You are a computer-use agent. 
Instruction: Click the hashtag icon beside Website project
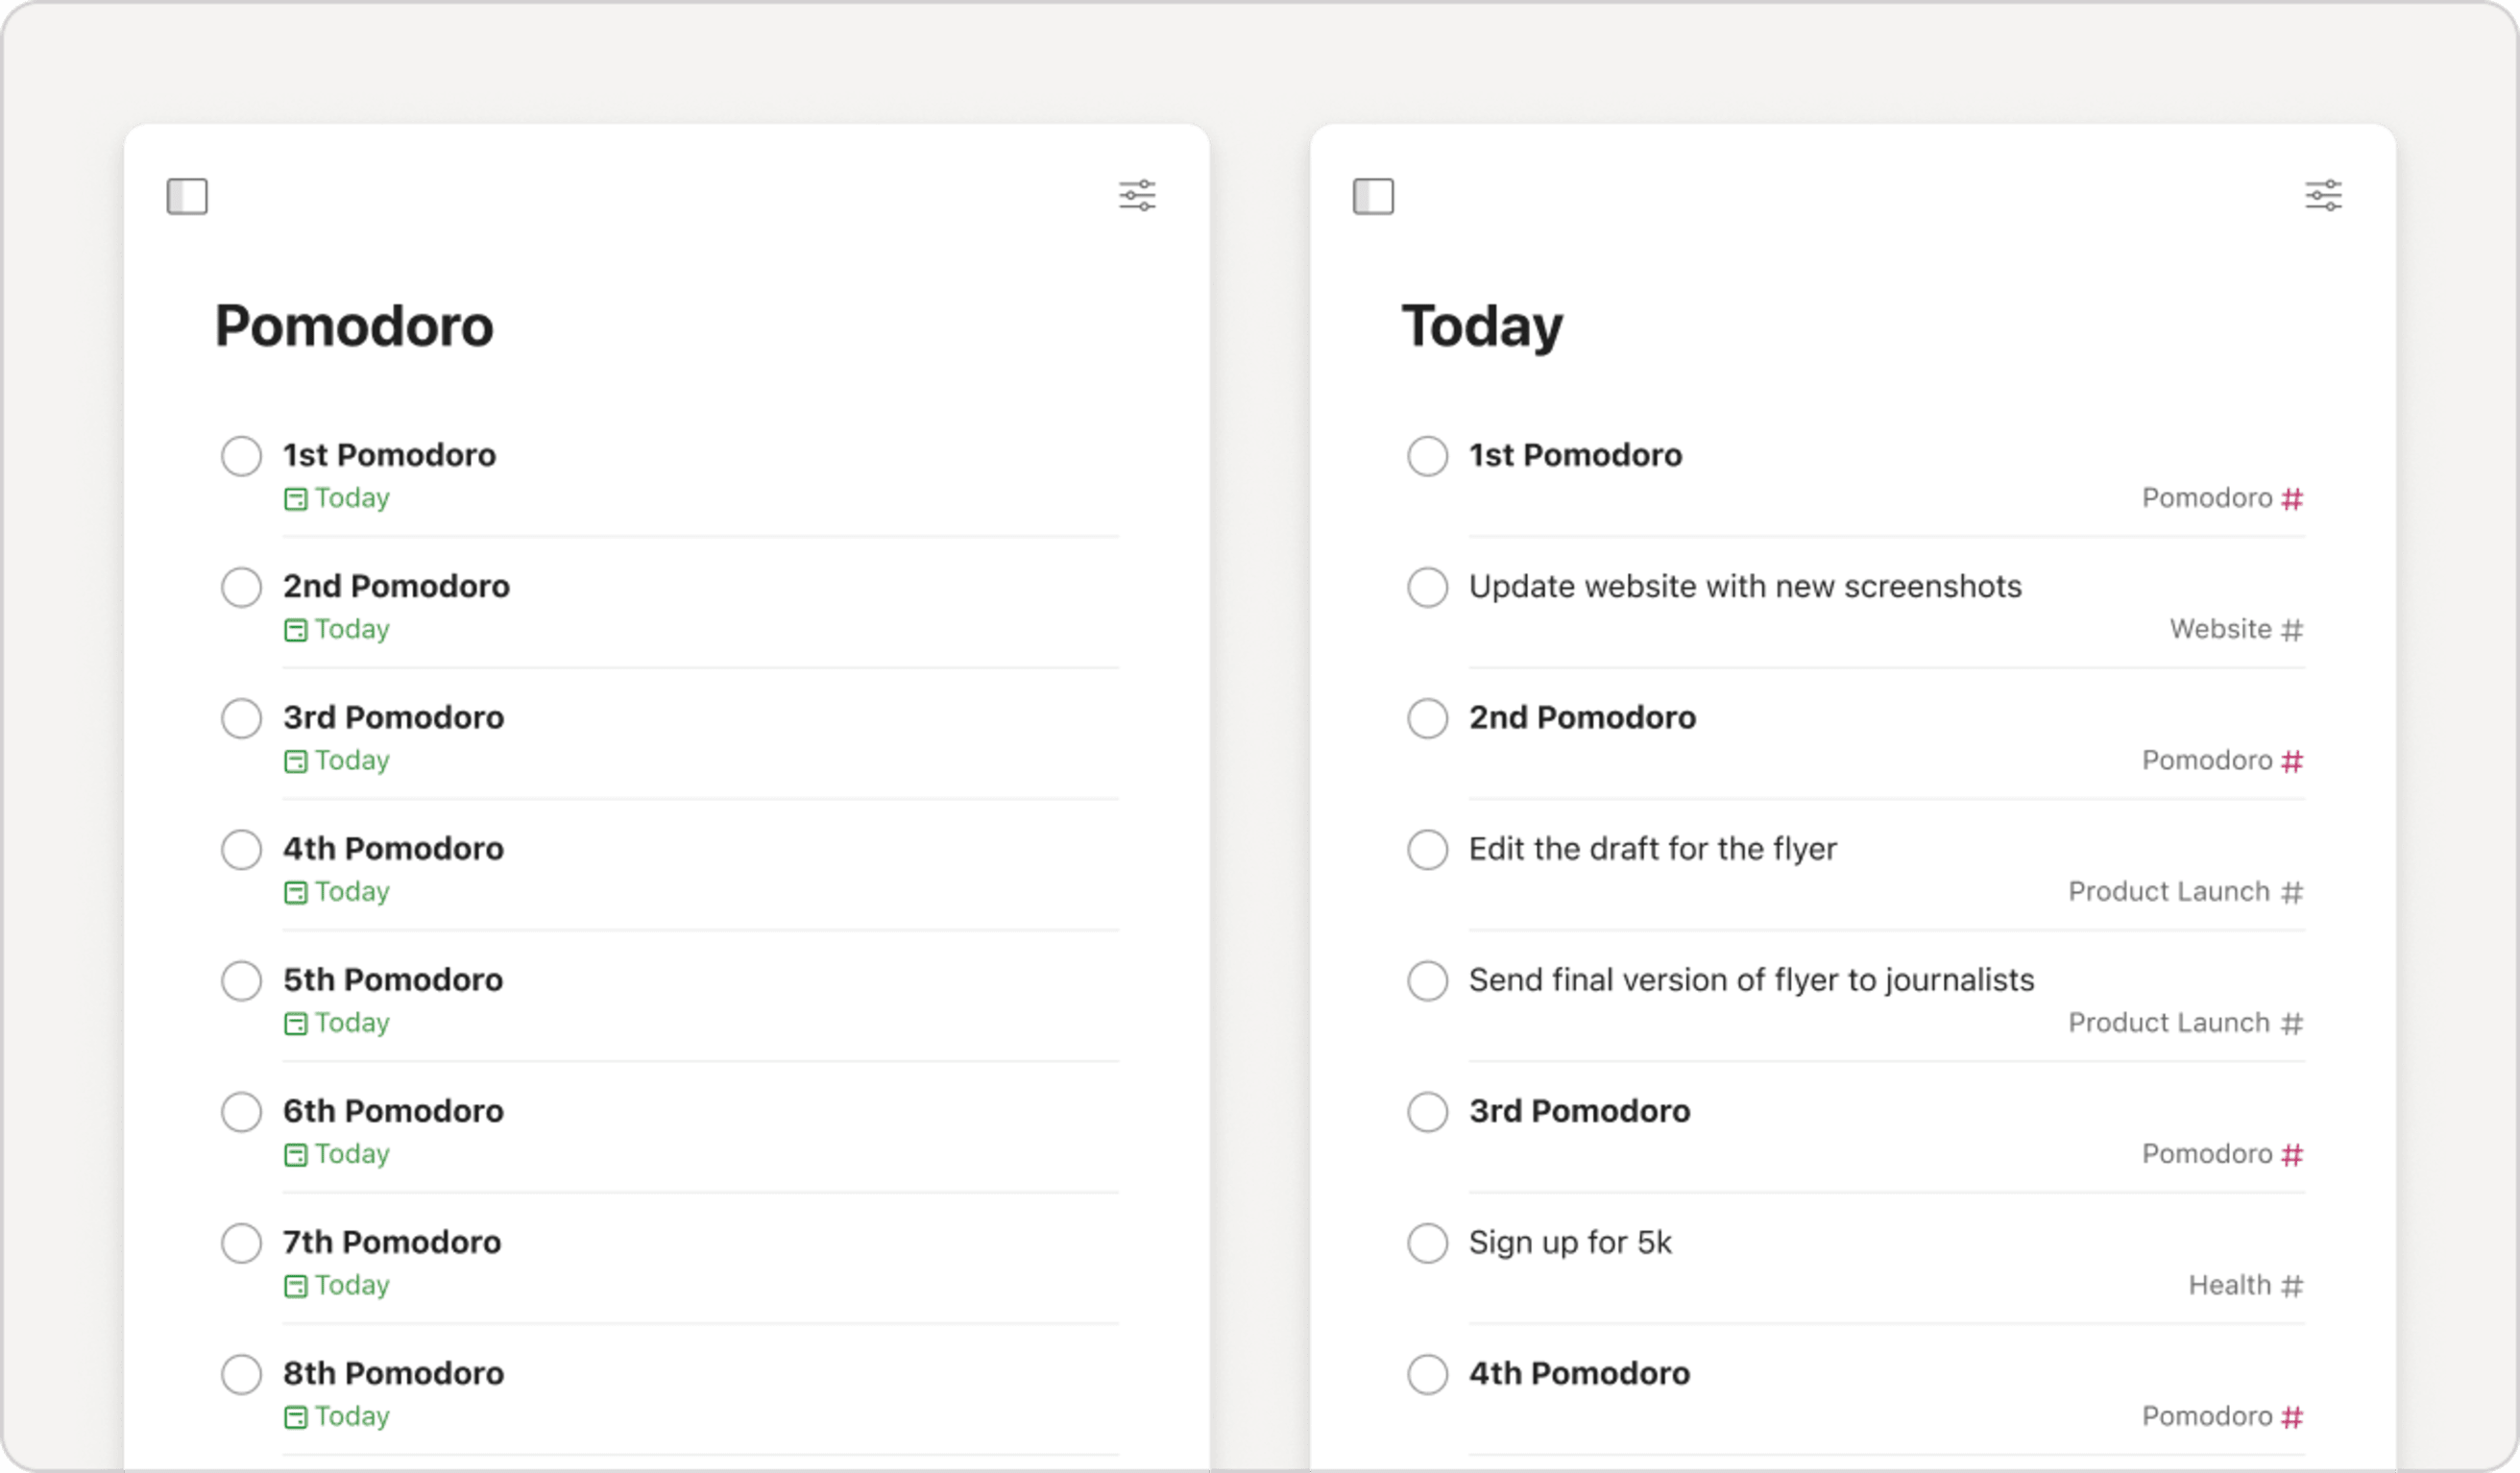point(2295,629)
